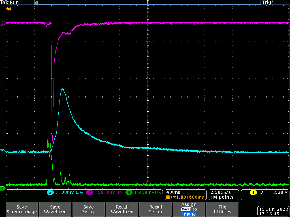This screenshot has height=217, width=290.
Task: Click the channel 2 cyan ground marker
Action: click(2, 152)
